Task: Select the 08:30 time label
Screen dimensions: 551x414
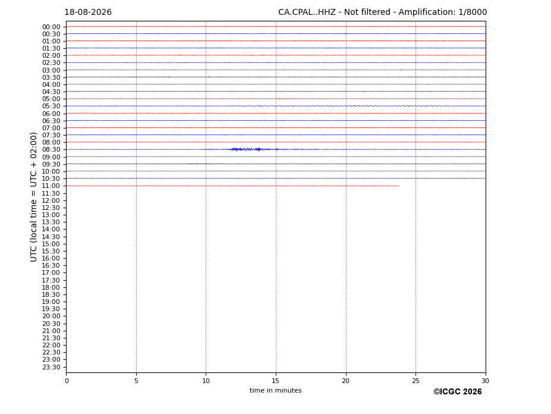Action: pos(51,149)
